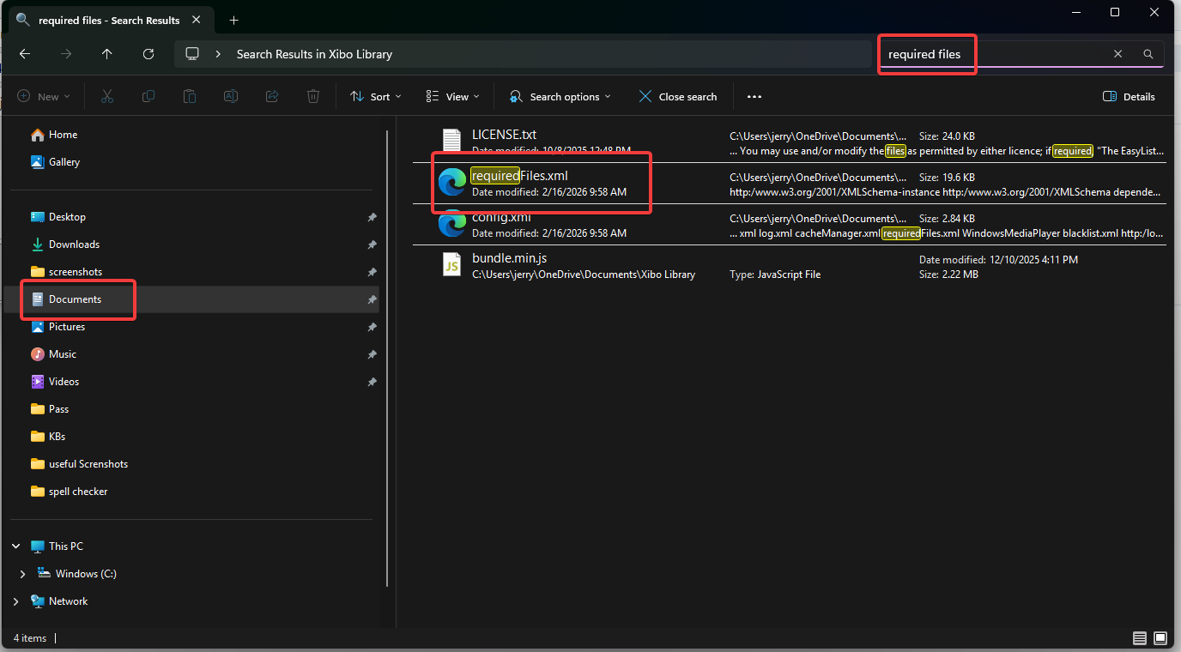The image size is (1181, 652).
Task: Open the View dropdown menu
Action: point(453,97)
